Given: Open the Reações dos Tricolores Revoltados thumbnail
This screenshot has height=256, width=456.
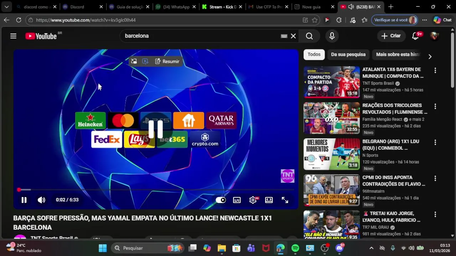Looking at the screenshot, I should point(332,118).
